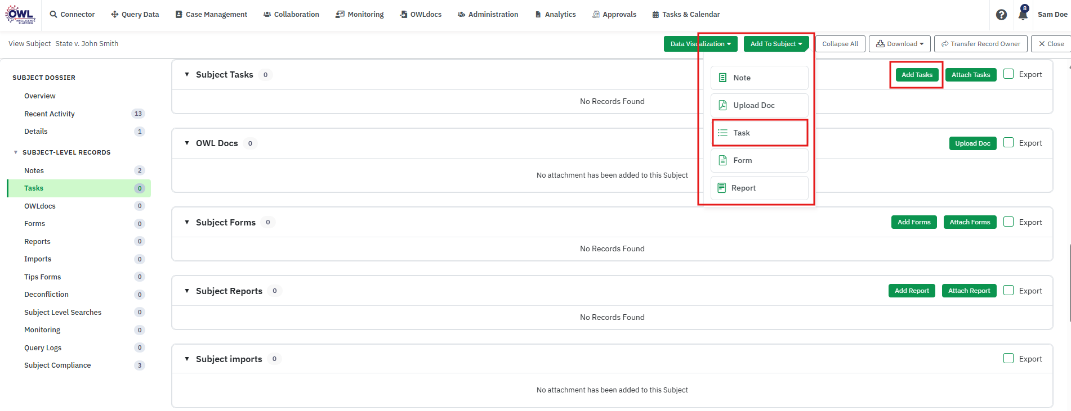This screenshot has height=411, width=1071.
Task: Click the OWLdocs file icon in nav bar
Action: point(404,14)
